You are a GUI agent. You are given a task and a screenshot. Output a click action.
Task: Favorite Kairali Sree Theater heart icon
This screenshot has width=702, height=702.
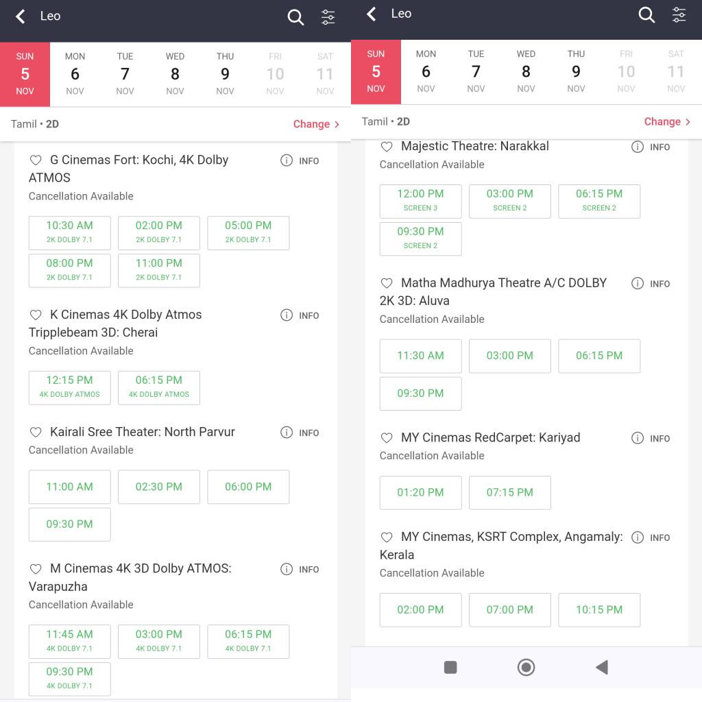[x=36, y=432]
